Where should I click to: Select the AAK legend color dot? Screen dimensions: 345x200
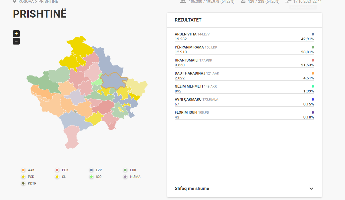coord(23,170)
